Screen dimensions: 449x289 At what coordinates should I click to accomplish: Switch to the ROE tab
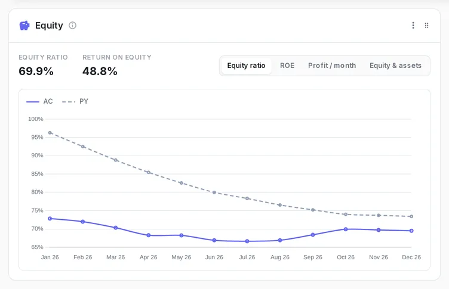click(287, 66)
